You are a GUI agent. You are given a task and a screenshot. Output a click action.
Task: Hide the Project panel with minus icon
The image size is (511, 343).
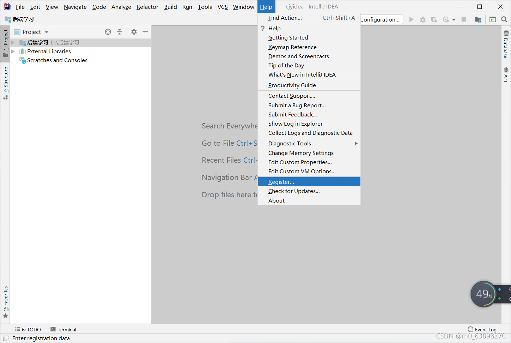point(145,32)
